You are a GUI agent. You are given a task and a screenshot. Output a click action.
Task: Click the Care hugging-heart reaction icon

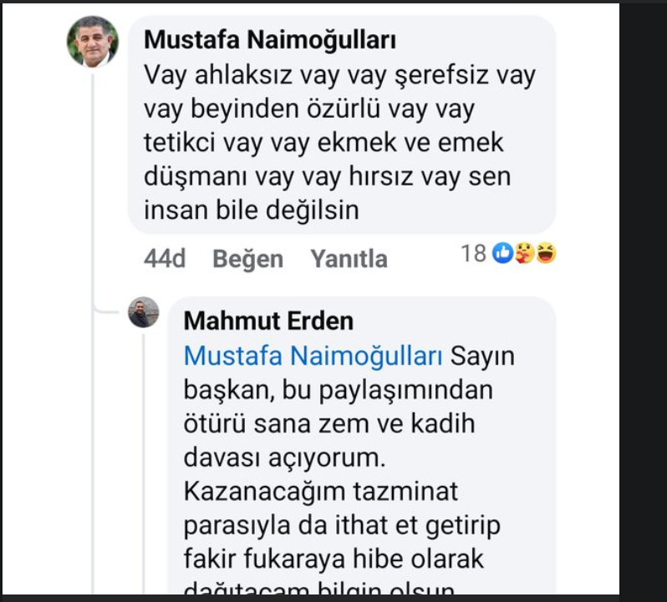(x=524, y=254)
